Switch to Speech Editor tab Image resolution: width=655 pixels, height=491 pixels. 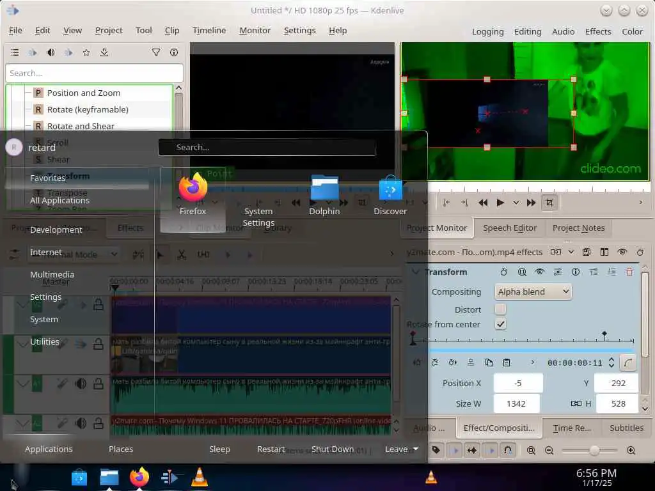tap(510, 228)
